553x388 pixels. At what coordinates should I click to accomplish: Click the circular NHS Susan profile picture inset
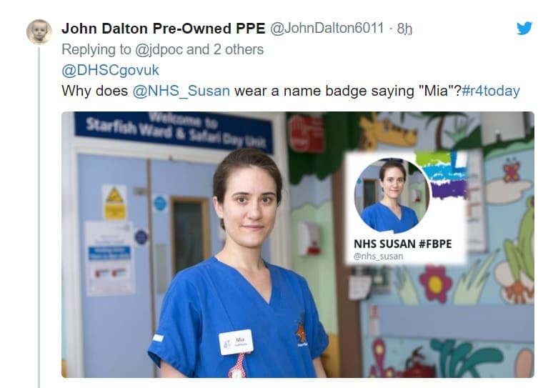point(392,196)
